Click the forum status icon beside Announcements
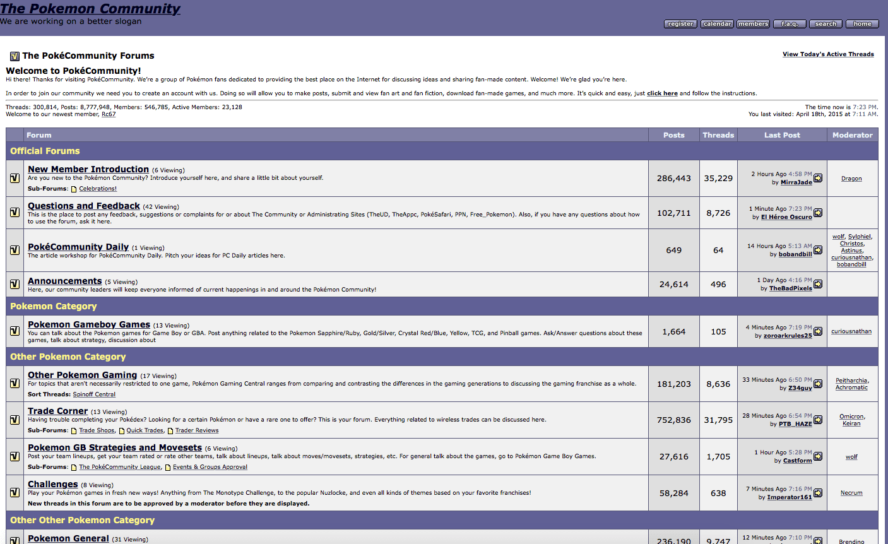 pyautogui.click(x=15, y=284)
